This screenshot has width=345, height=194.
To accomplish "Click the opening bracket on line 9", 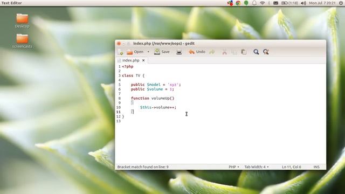I will click(132, 103).
